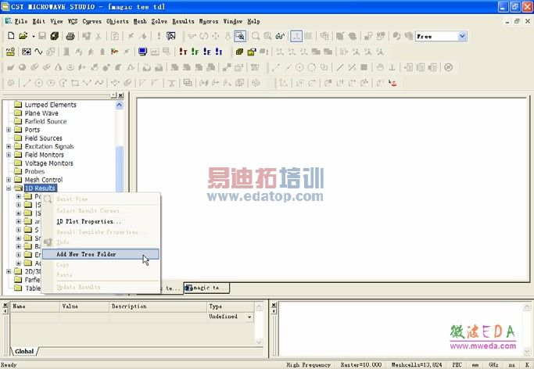
Task: Click the Print toolbar icon
Action: click(x=70, y=36)
